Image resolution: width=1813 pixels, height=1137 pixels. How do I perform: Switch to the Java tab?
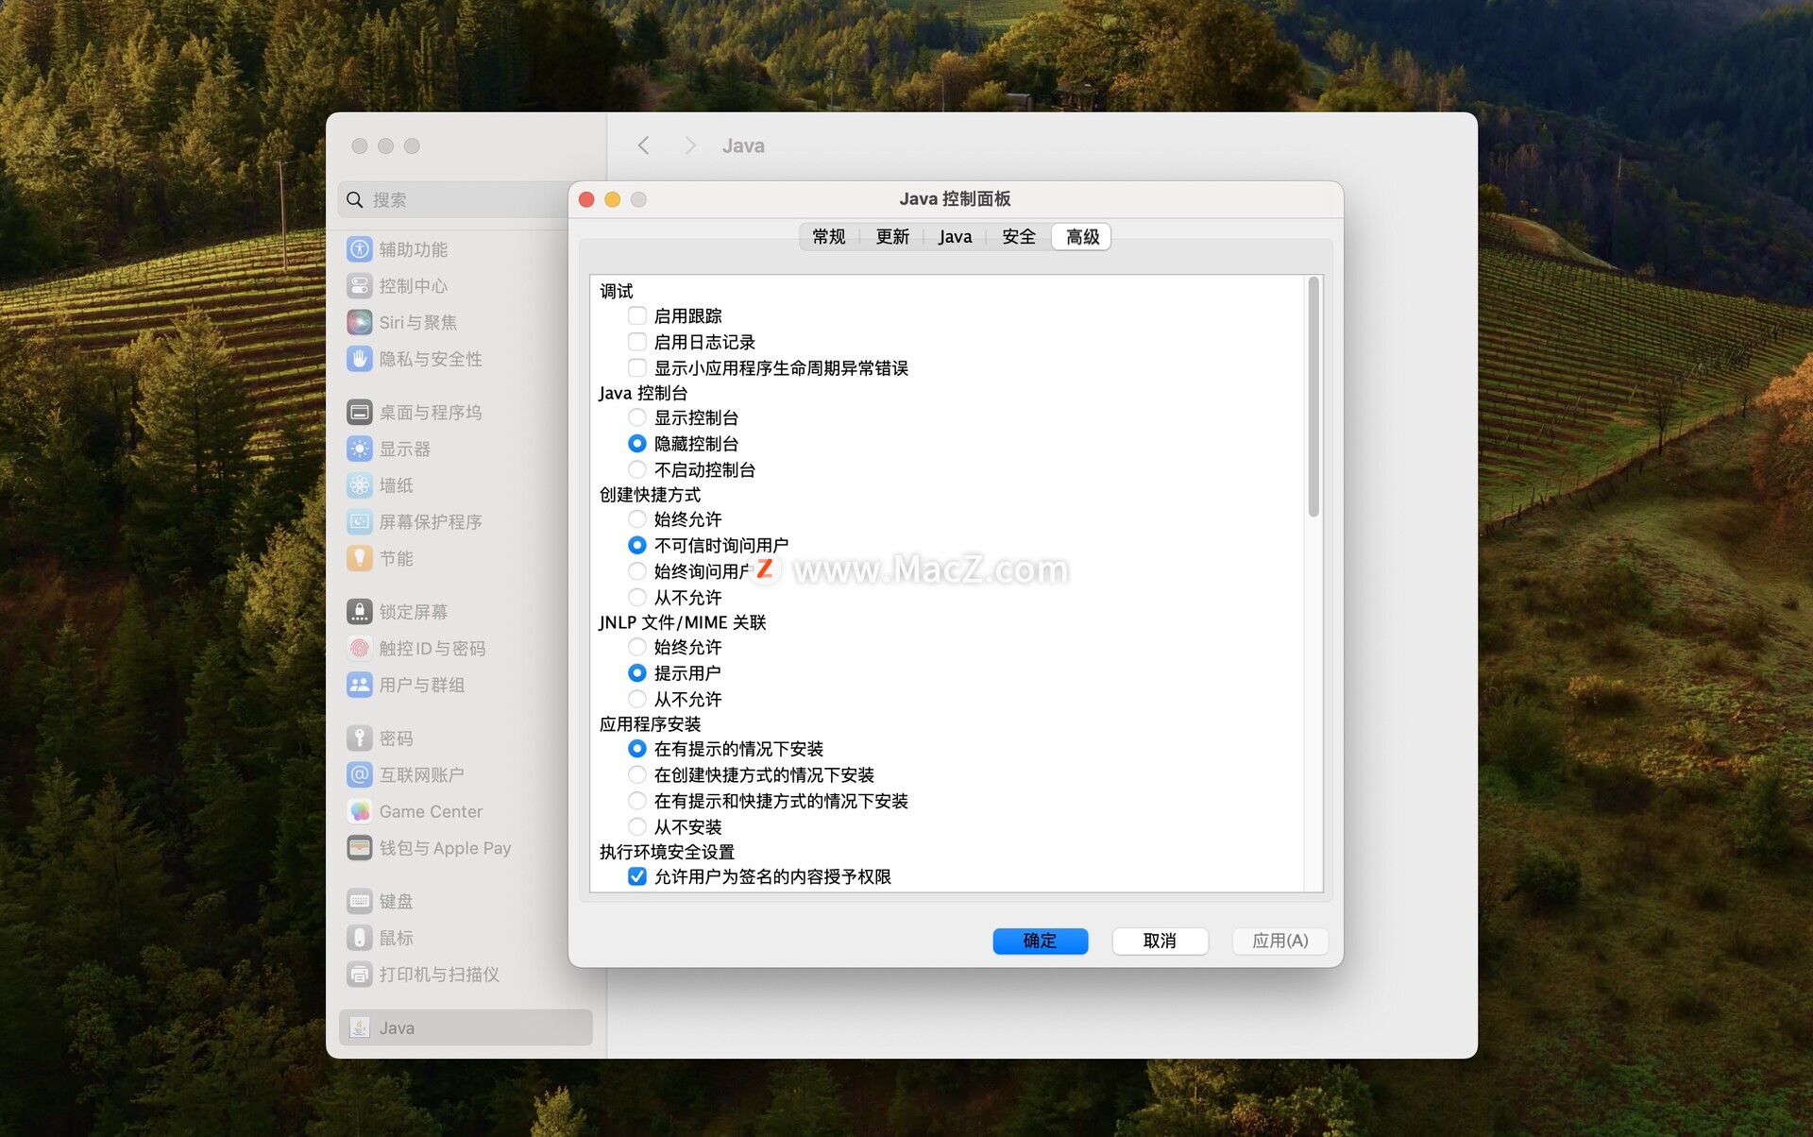(955, 237)
